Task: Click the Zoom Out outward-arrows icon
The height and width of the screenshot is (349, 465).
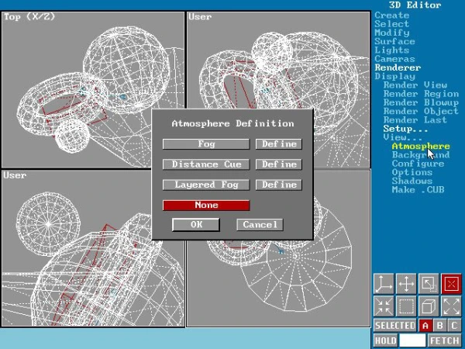Action: pyautogui.click(x=451, y=306)
